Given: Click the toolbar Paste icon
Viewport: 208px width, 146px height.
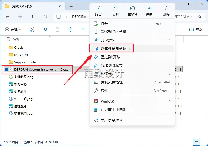Looking at the screenshot, I should (57, 30).
